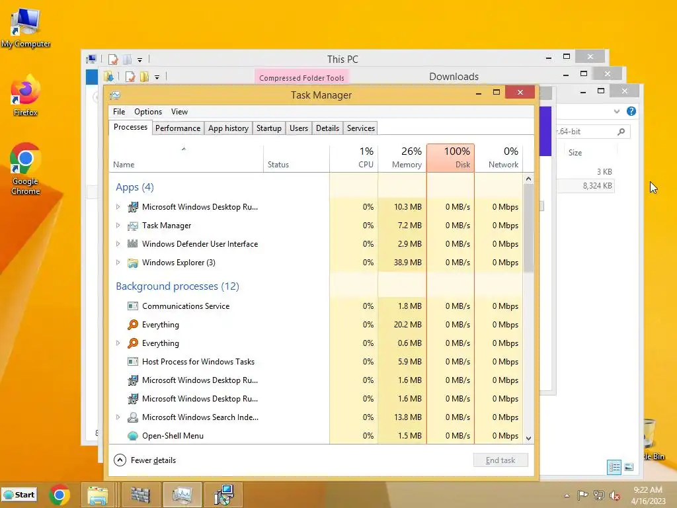Open My Computer desktop icon
The width and height of the screenshot is (677, 508).
coord(26,28)
